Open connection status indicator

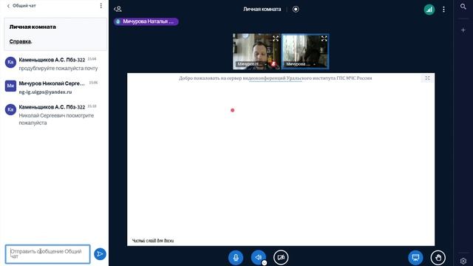click(x=429, y=10)
